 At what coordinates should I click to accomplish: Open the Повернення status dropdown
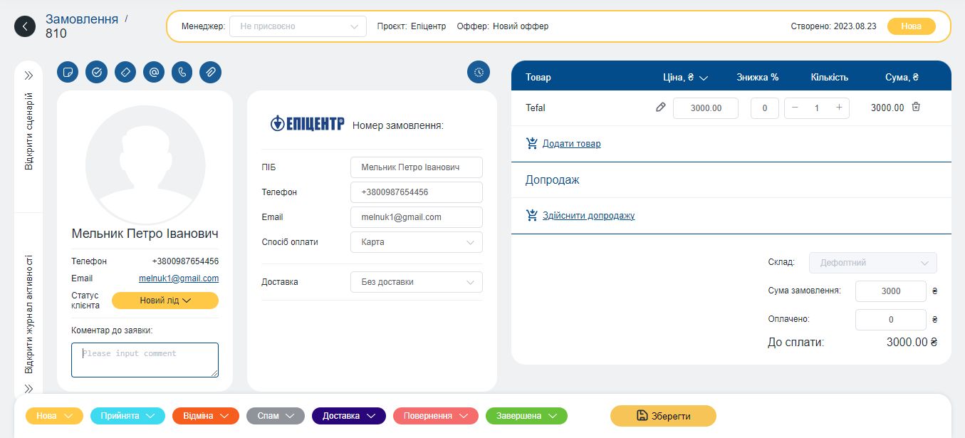pos(435,416)
